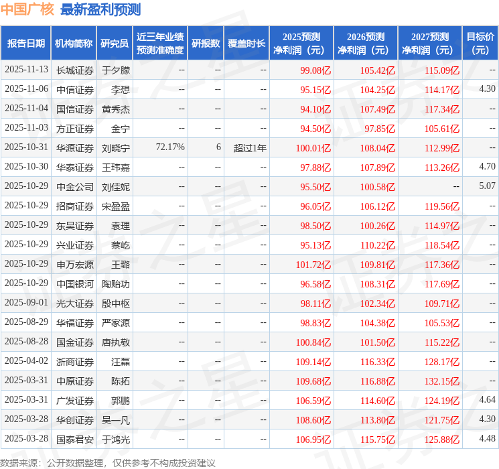Screen dimensions: 499x469
Task: Click the 华源证券 institution cell
Action: tap(75, 148)
